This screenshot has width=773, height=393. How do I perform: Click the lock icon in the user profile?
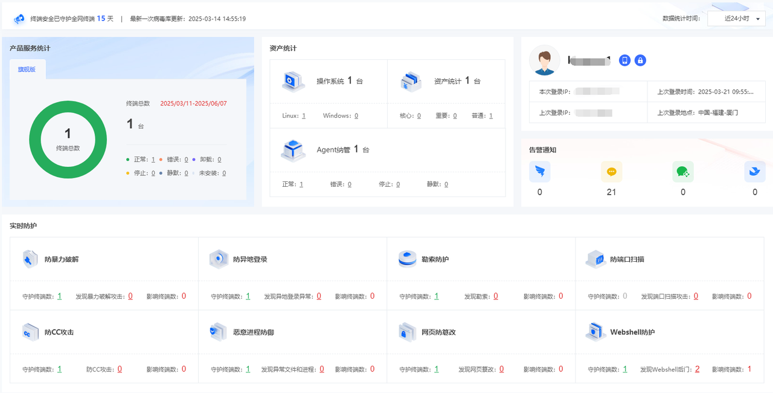click(x=640, y=60)
